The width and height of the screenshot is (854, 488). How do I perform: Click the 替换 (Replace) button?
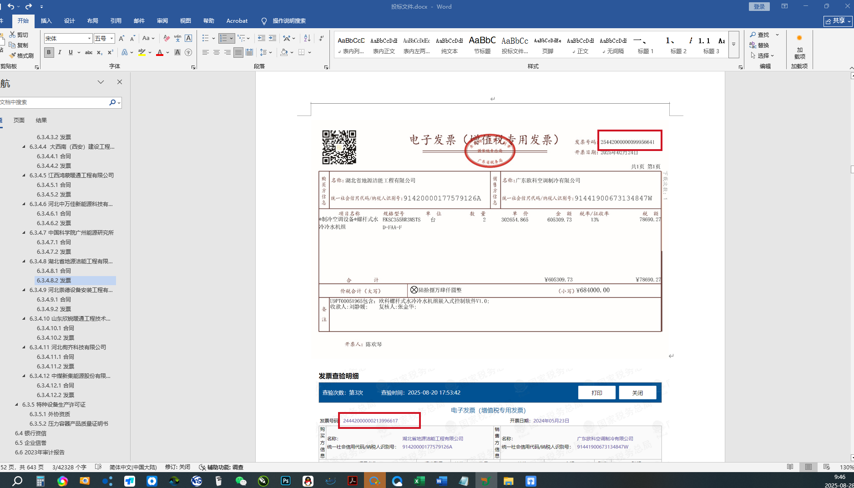click(x=759, y=45)
